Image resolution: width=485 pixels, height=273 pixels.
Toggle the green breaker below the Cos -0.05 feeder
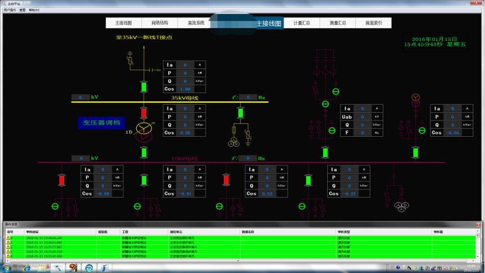[415, 153]
